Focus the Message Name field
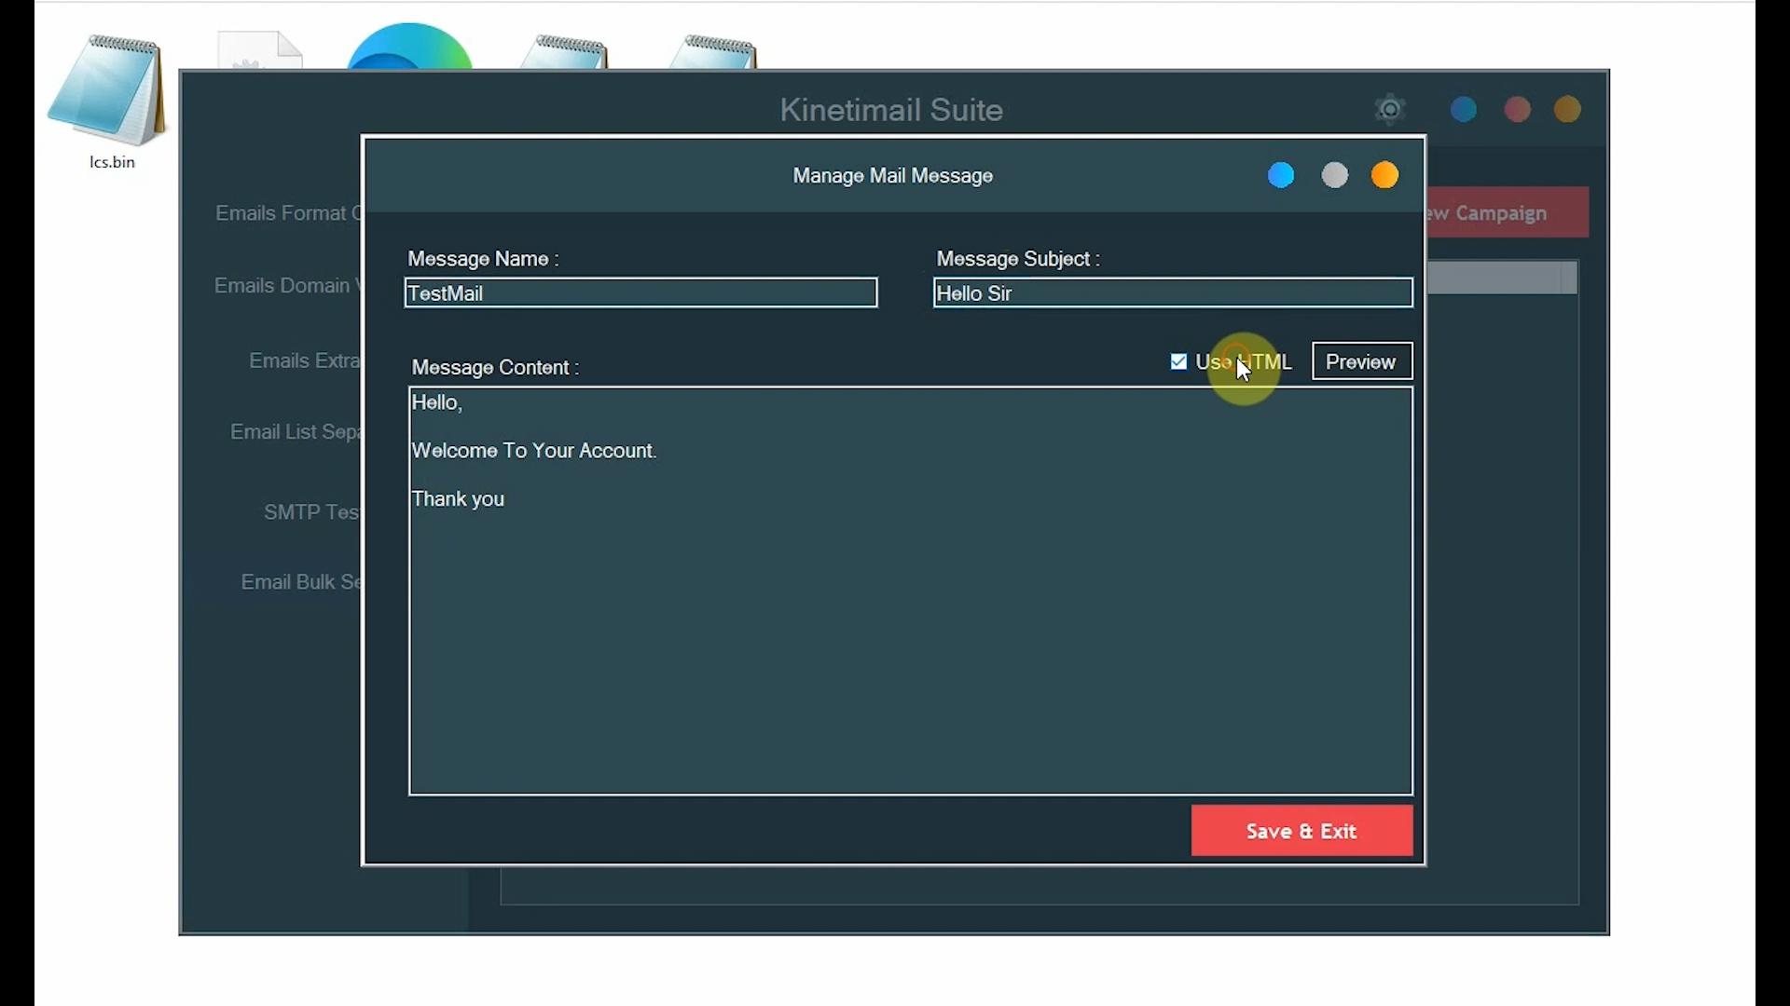Image resolution: width=1790 pixels, height=1006 pixels. (x=640, y=293)
